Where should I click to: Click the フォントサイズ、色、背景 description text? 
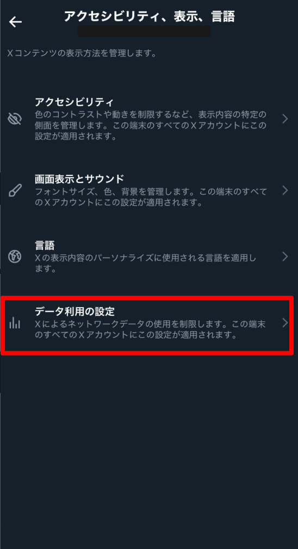click(x=151, y=197)
